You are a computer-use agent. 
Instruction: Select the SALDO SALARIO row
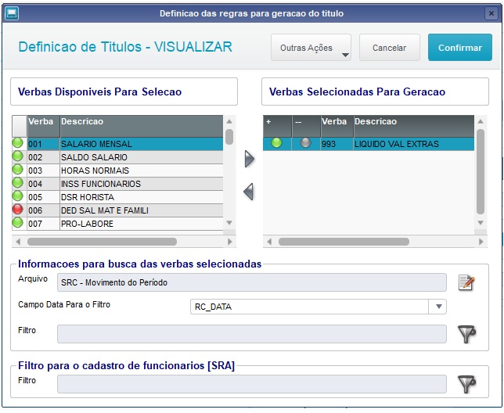point(117,157)
